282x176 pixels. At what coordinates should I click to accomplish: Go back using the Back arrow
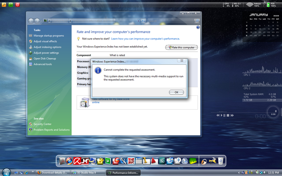pos(31,21)
